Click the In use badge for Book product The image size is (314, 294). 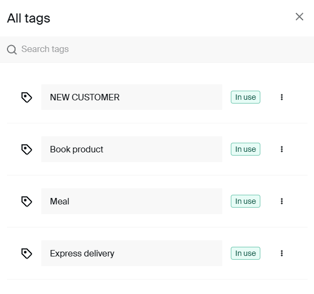click(x=245, y=149)
